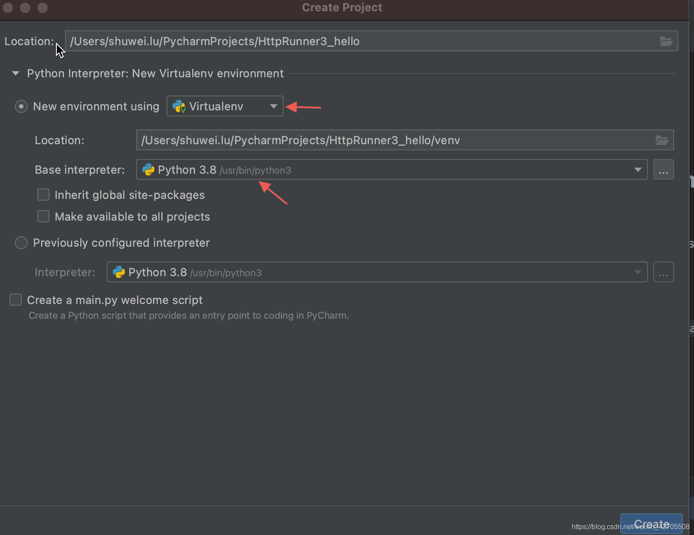Click ellipsis button next to Interpreter field
This screenshot has width=694, height=535.
pyautogui.click(x=663, y=272)
